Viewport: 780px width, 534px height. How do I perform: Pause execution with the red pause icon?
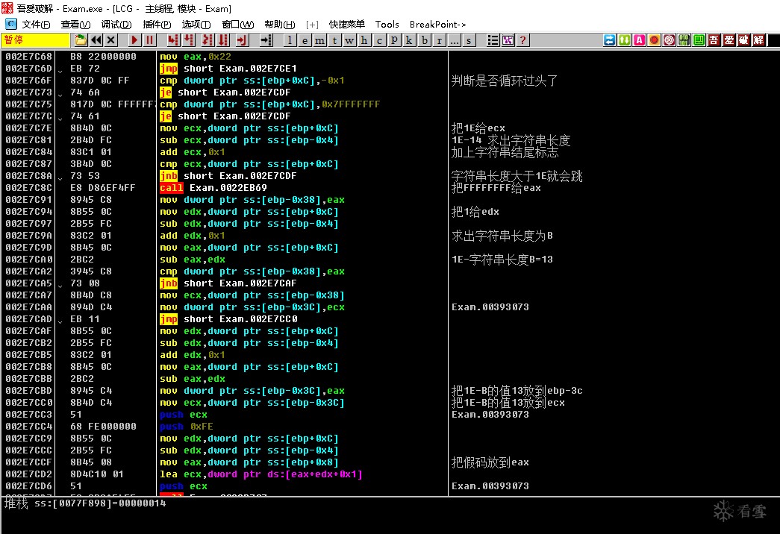150,40
